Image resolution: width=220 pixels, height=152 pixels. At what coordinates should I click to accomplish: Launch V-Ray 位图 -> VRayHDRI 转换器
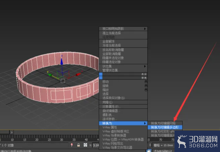point(123,140)
